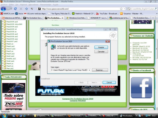Image resolution: width=158 pixels, height=118 pixels.
Task: Click Cancelar in the error dialog
Action: (101, 52)
